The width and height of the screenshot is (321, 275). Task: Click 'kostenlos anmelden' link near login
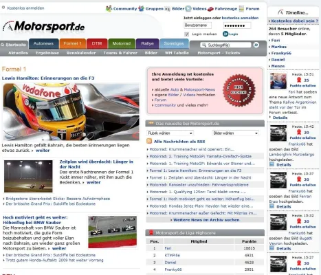point(240,18)
